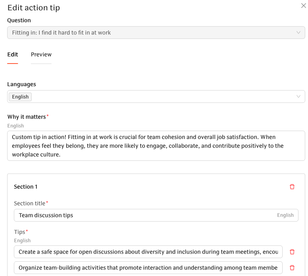Open the 'Fitting in' question selector
Viewport: 308px width, 276px height.
point(151,33)
